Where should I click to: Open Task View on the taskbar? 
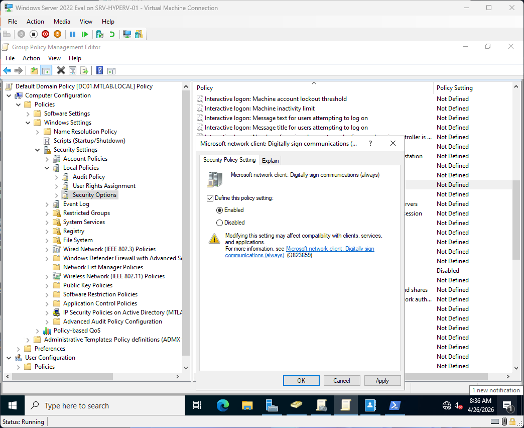tap(197, 405)
